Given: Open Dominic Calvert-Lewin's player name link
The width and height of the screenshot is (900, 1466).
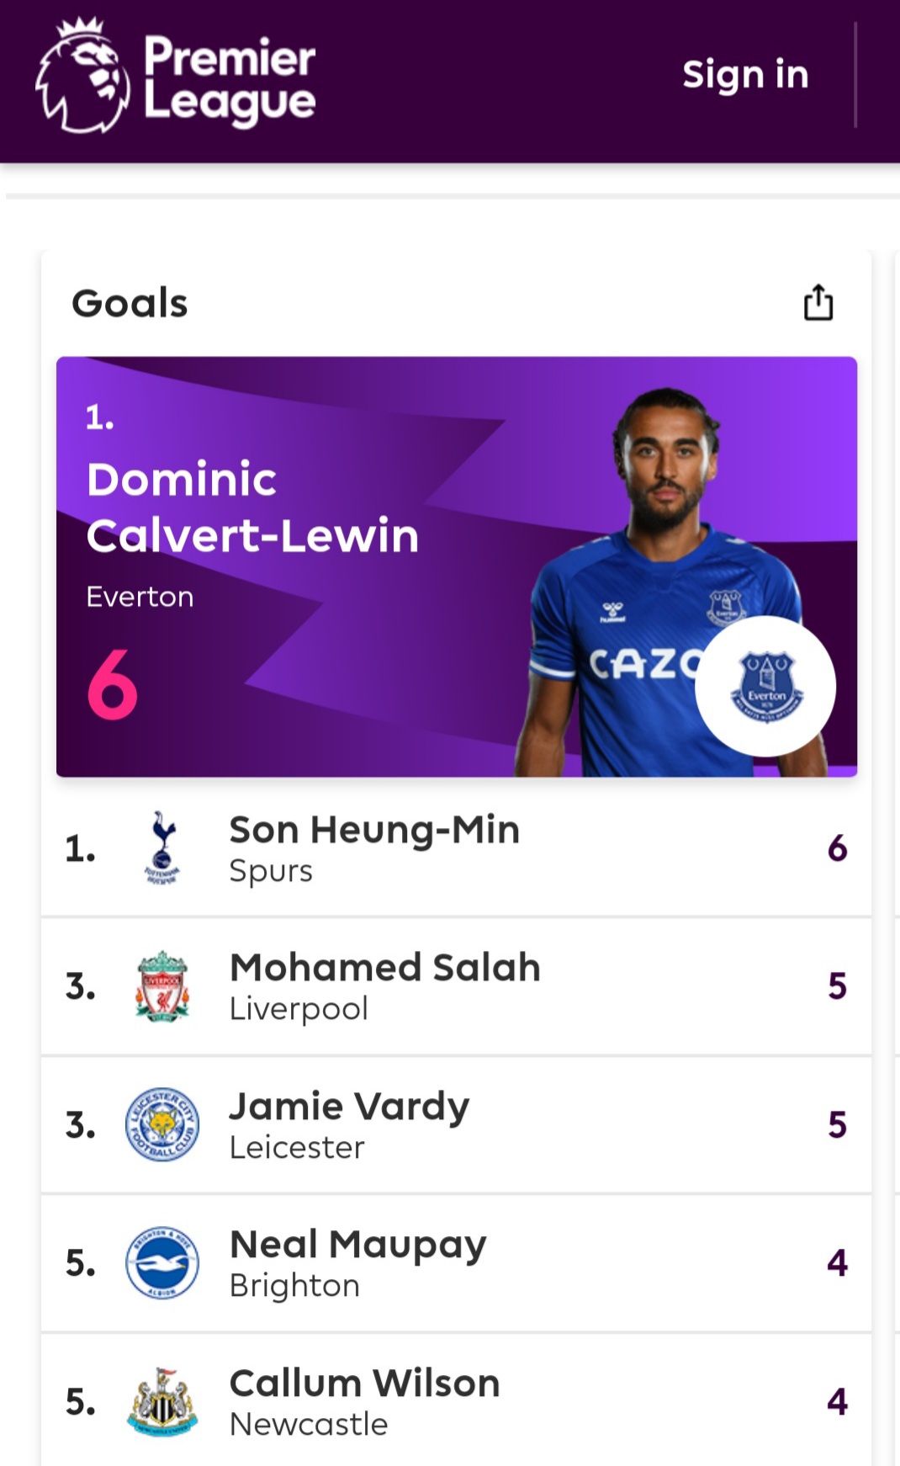Looking at the screenshot, I should click(251, 507).
